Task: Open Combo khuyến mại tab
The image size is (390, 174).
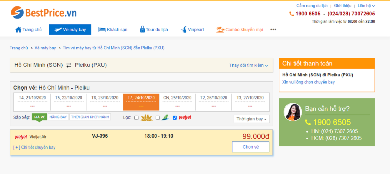Action: 240,30
